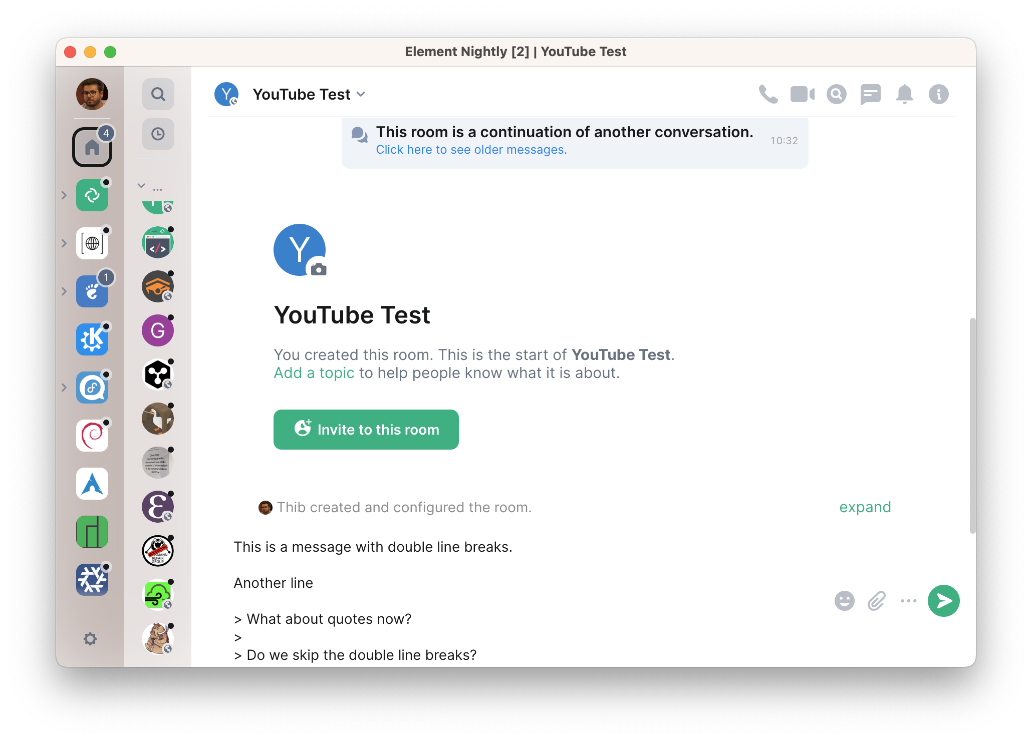Open recently viewed rooms clock button
Image resolution: width=1032 pixels, height=741 pixels.
(158, 134)
